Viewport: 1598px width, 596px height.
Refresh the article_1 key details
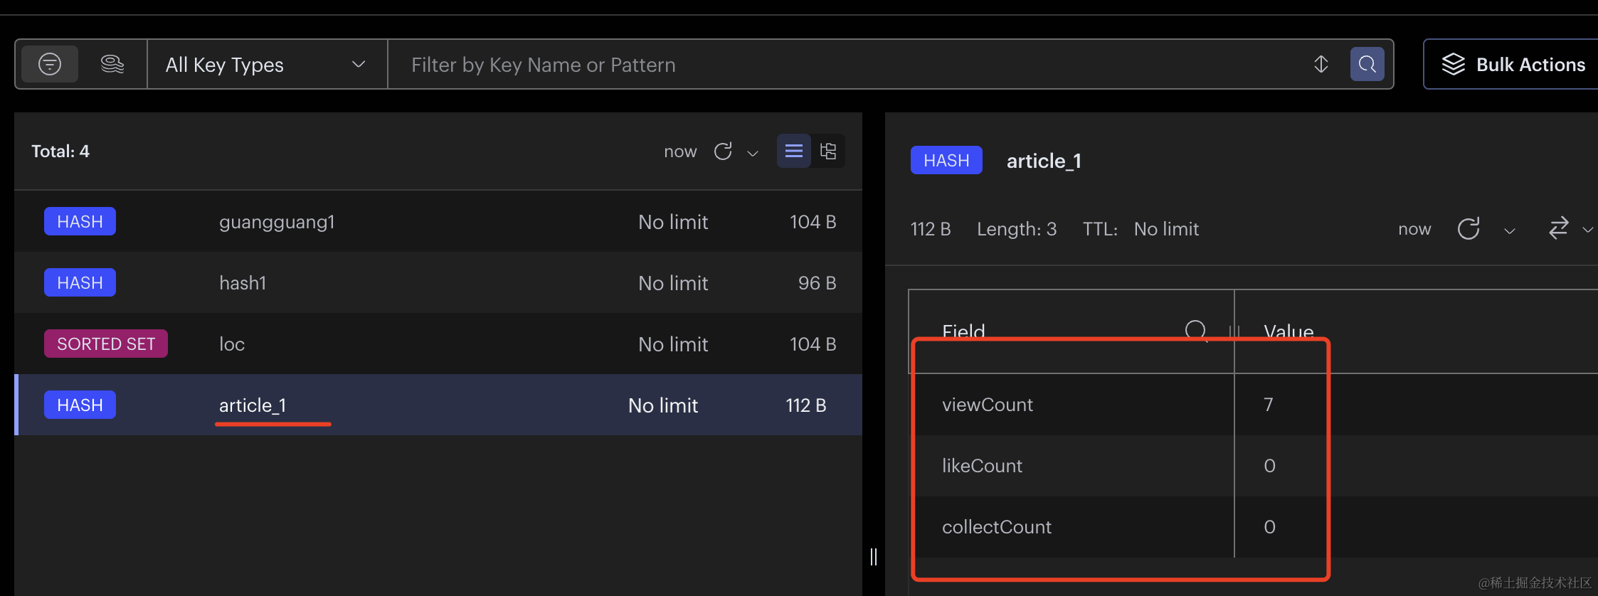click(x=1469, y=229)
